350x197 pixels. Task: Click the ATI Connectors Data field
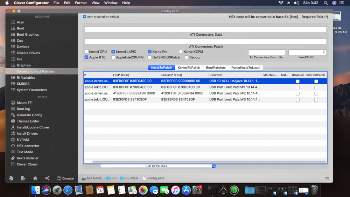click(205, 29)
